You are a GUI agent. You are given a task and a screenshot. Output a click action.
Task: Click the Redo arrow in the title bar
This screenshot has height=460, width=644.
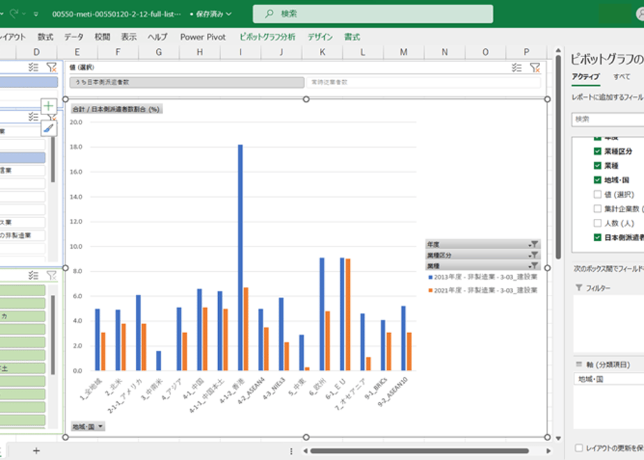coord(14,13)
